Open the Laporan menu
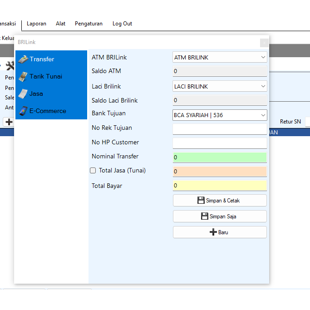This screenshot has width=310, height=310. pyautogui.click(x=36, y=24)
